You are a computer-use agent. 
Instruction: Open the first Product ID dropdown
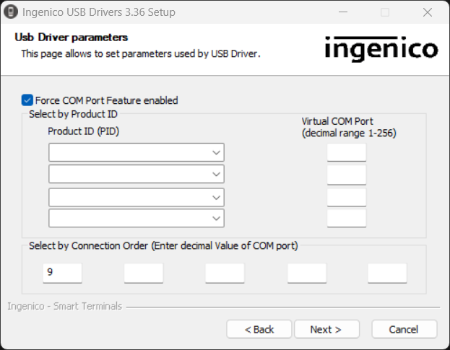point(137,152)
